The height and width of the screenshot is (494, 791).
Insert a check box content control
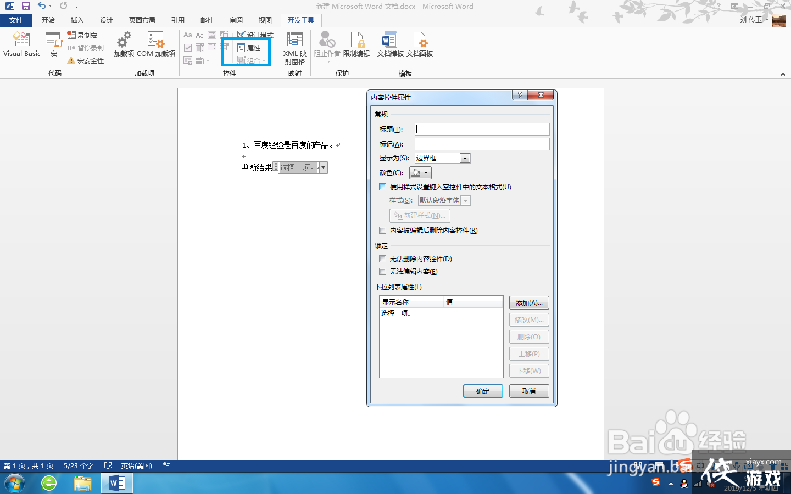(x=188, y=48)
